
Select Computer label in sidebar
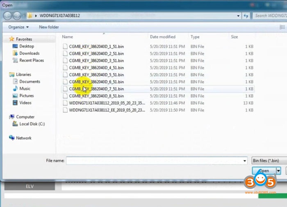pyautogui.click(x=25, y=117)
